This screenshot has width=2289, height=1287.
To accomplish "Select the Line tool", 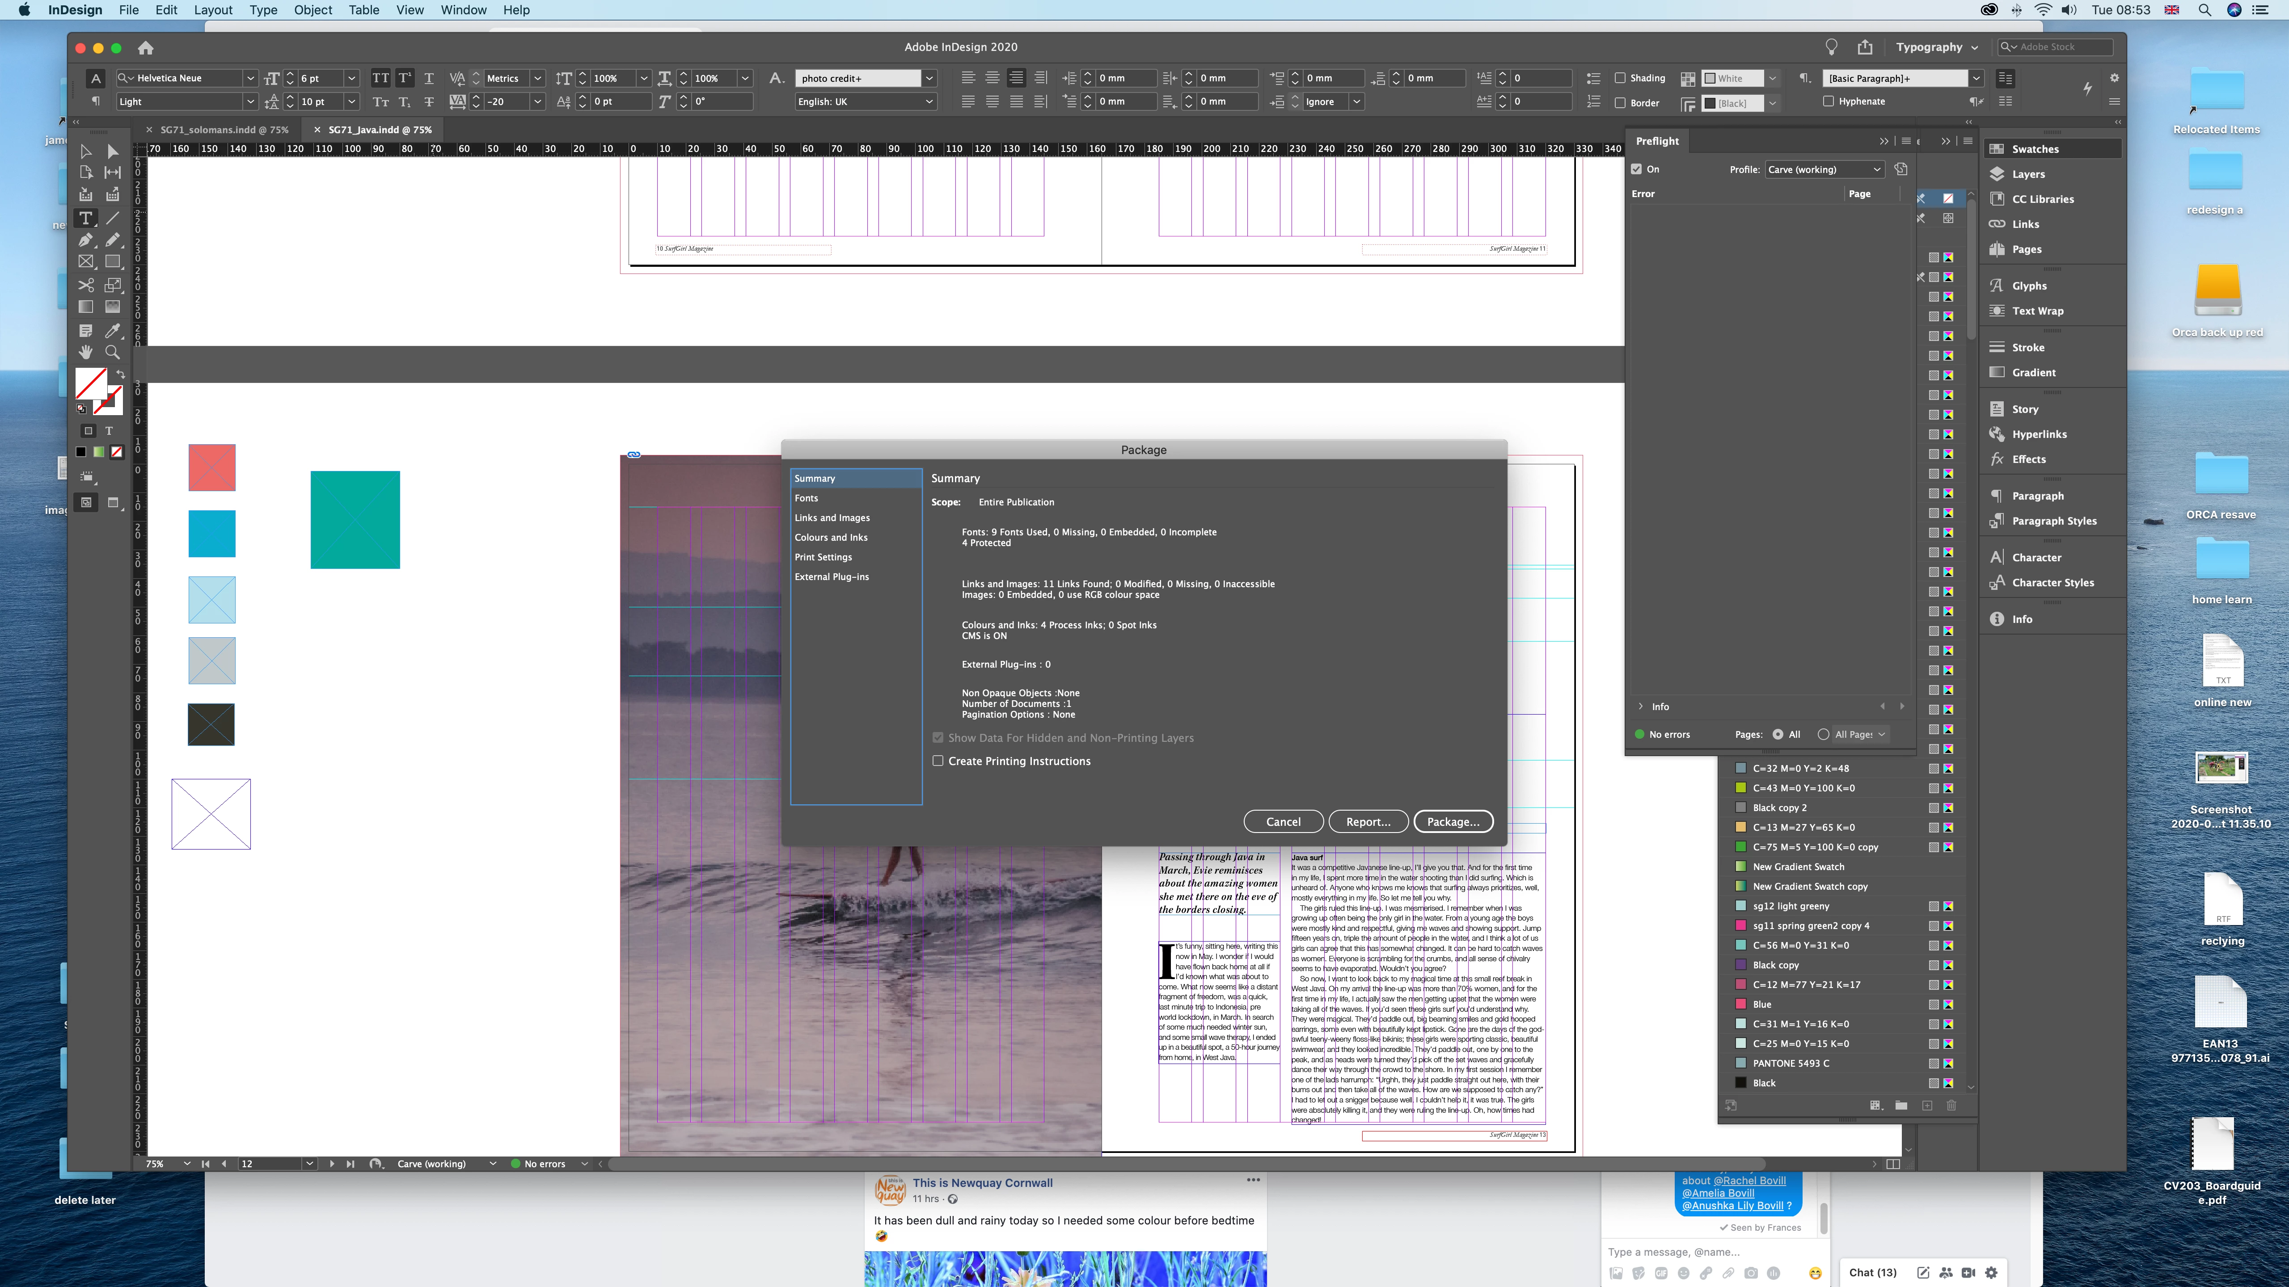I will [x=113, y=218].
